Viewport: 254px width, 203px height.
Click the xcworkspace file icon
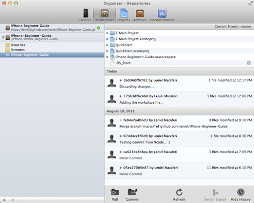(x=112, y=57)
